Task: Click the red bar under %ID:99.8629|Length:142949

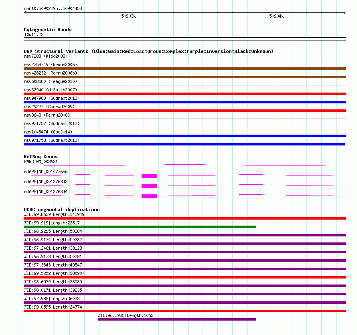Action: point(185,218)
